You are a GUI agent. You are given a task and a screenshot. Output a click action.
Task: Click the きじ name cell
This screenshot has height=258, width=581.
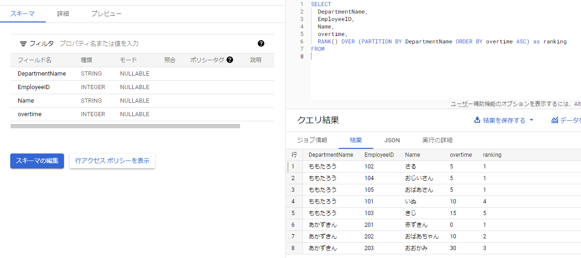click(x=411, y=213)
